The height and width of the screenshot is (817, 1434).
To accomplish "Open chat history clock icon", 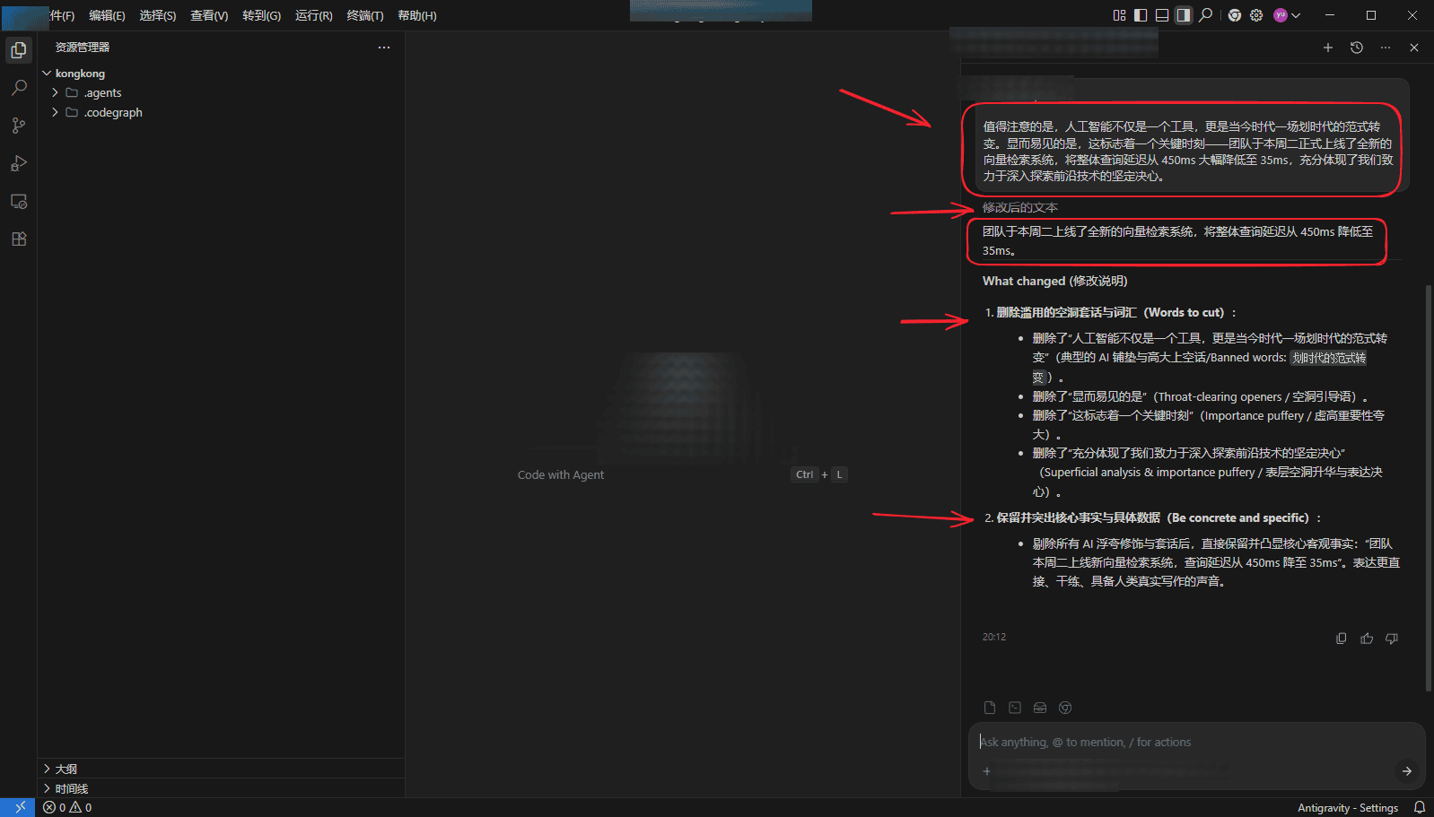I will click(x=1357, y=48).
